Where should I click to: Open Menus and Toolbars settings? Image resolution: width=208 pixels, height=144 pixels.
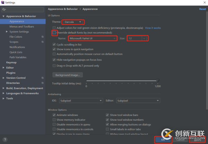coord(21,27)
